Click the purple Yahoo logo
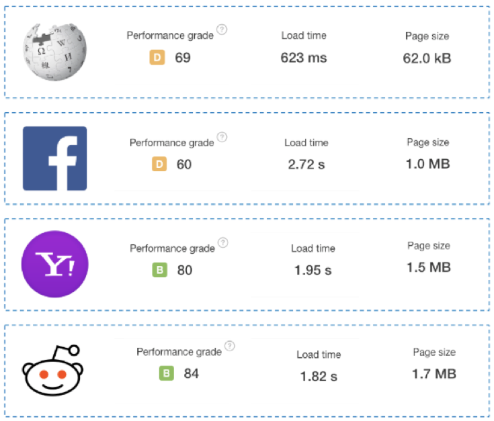 (x=54, y=264)
